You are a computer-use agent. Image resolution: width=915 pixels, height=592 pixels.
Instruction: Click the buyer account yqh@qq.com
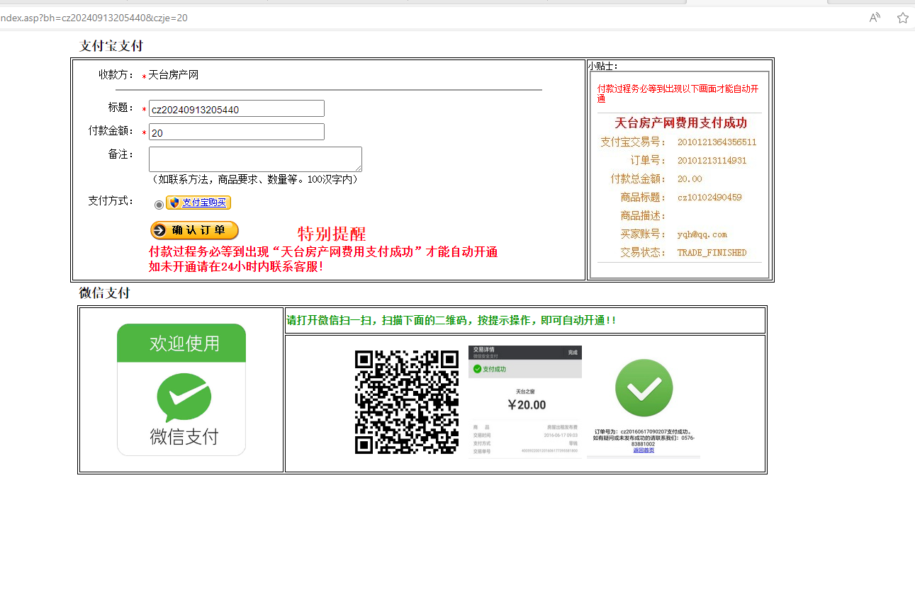click(x=702, y=234)
